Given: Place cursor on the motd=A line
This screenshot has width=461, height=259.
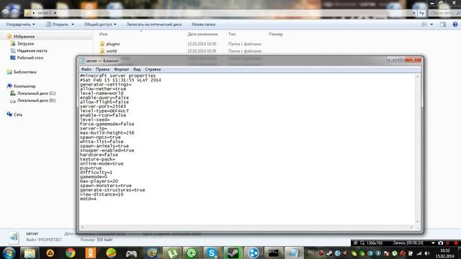Looking at the screenshot, I should pyautogui.click(x=88, y=199).
